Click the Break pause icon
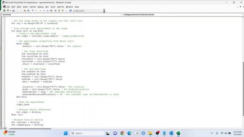 [44, 11]
